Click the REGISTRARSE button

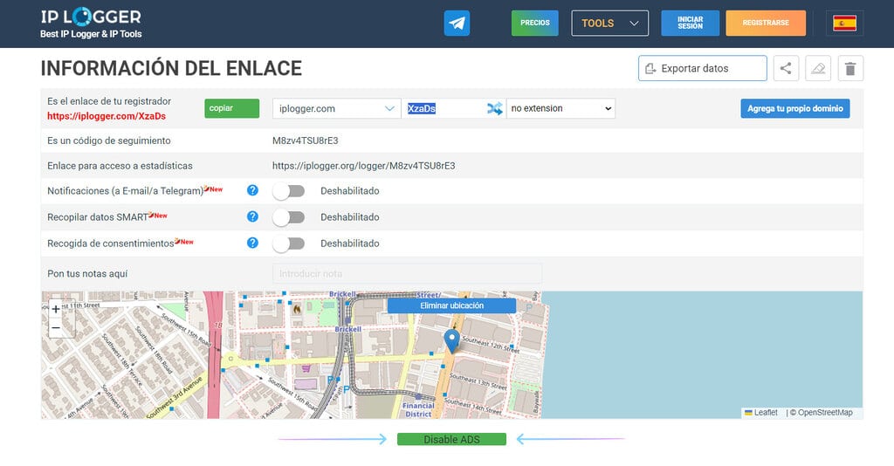click(x=766, y=24)
